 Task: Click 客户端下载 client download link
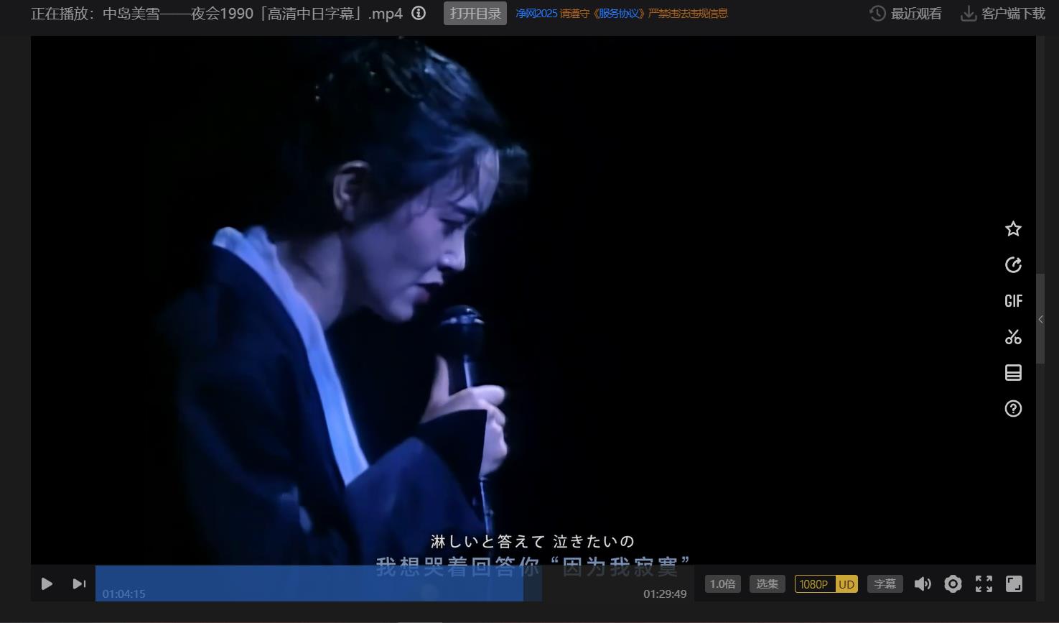(1013, 14)
